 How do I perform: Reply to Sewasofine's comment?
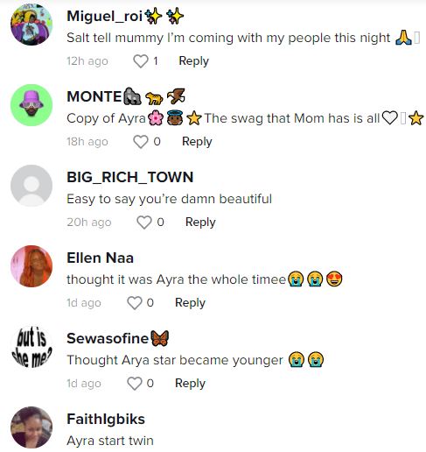pyautogui.click(x=190, y=384)
